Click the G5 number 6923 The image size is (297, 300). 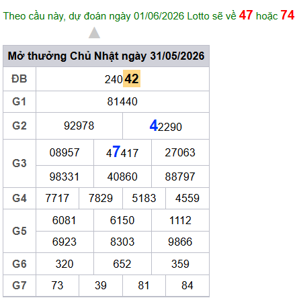pos(65,242)
